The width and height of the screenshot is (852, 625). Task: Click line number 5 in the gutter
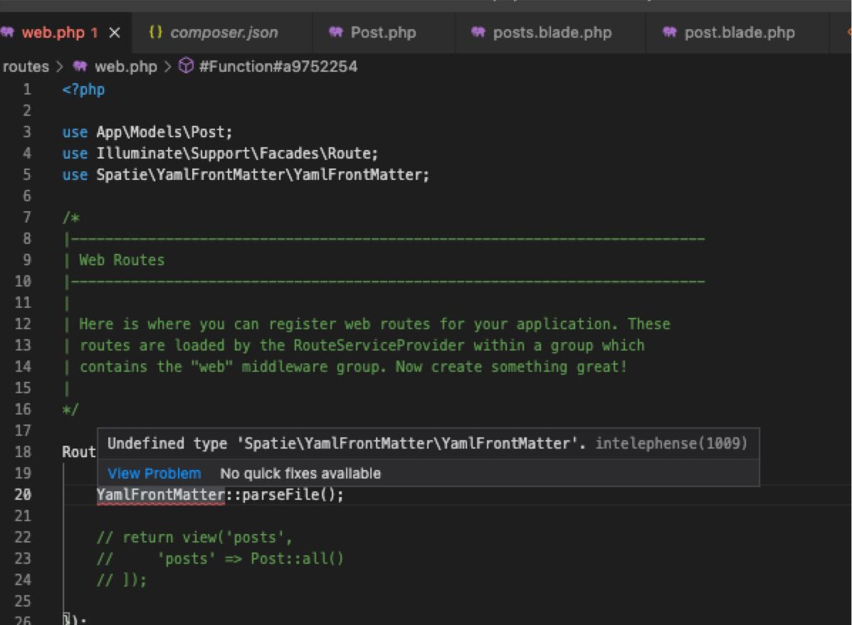(27, 175)
